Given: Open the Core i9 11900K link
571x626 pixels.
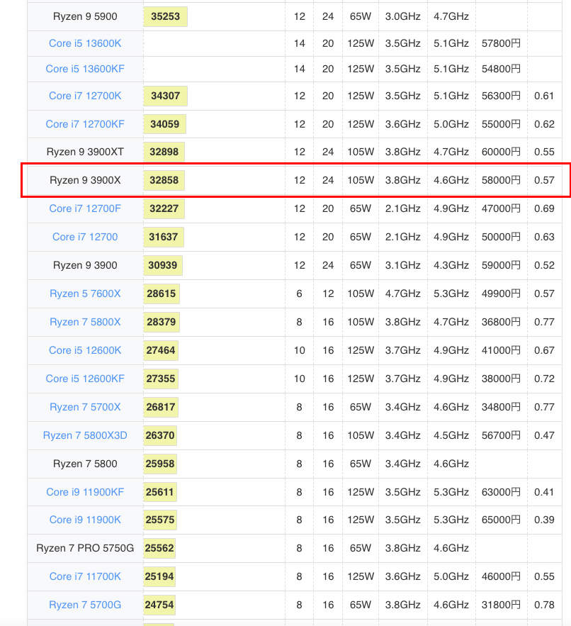Looking at the screenshot, I should coord(85,520).
